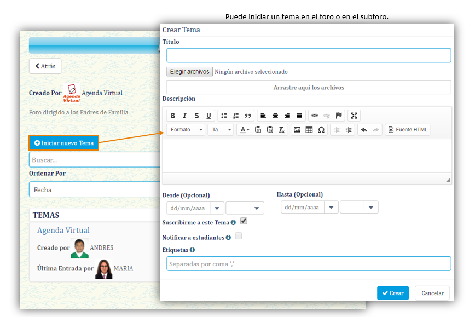Focus the Etiquetas input field
475x334 pixels.
(309, 264)
